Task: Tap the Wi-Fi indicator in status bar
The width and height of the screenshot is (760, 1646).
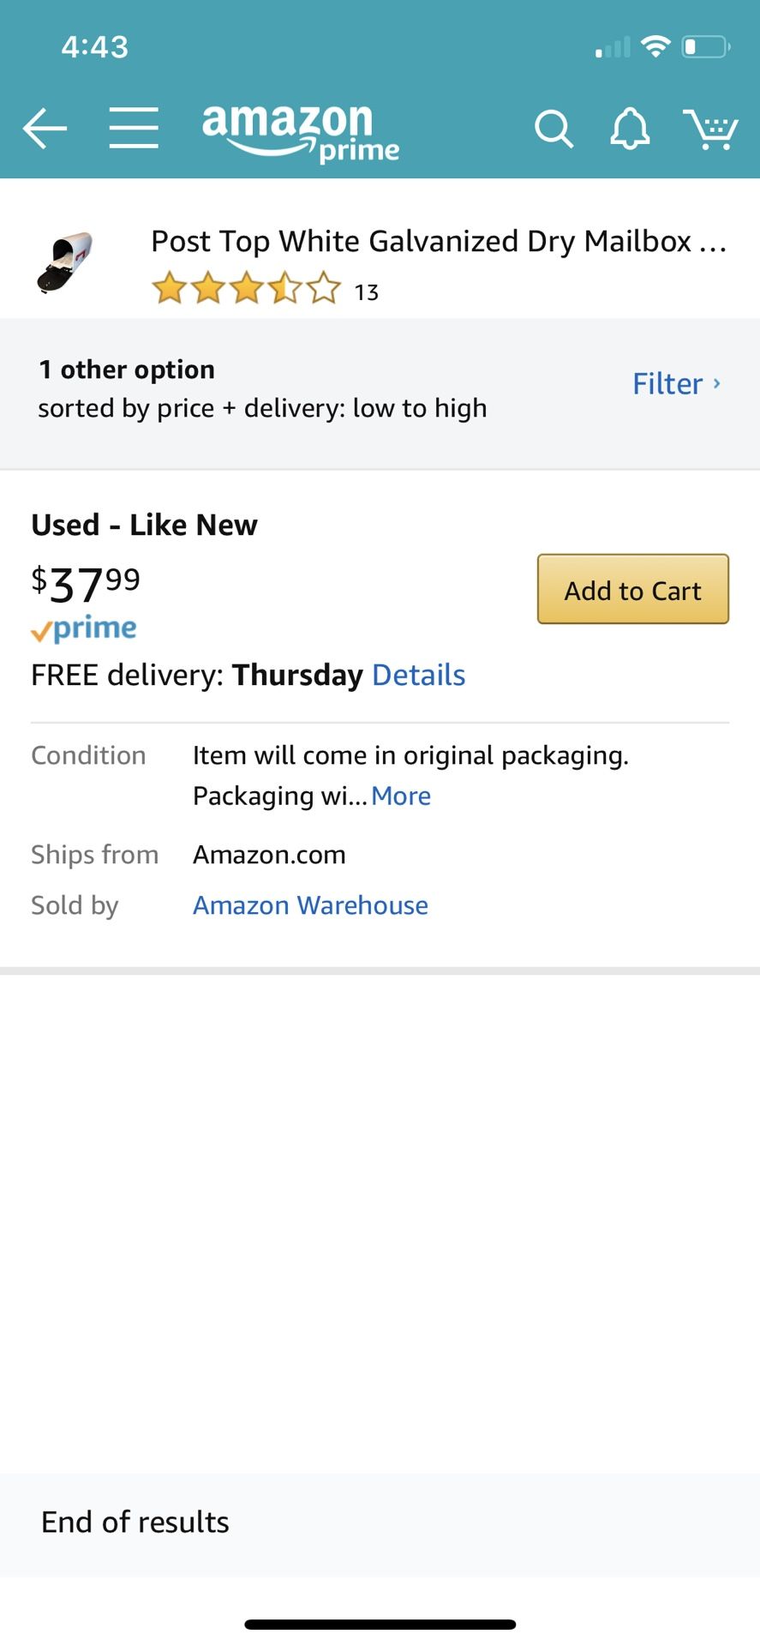Action: (x=656, y=46)
